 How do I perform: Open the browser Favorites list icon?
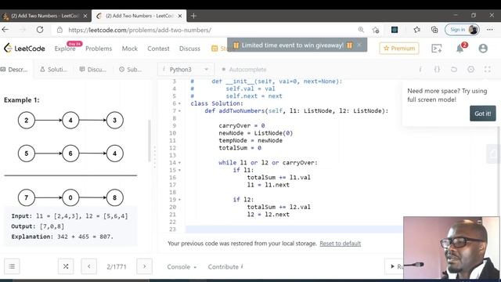point(416,30)
